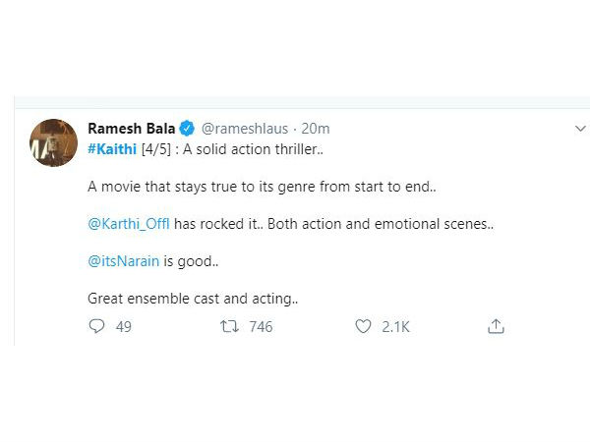Visit the @Karthi_Offl mention
The width and height of the screenshot is (590, 442).
pyautogui.click(x=128, y=224)
